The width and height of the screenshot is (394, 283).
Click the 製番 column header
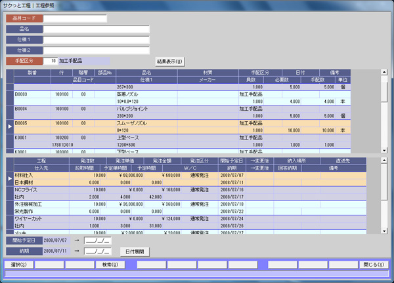click(32, 72)
